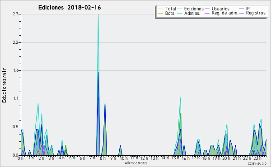Click the '20 h' x-axis label
The height and width of the screenshot is (167, 271).
point(226,158)
